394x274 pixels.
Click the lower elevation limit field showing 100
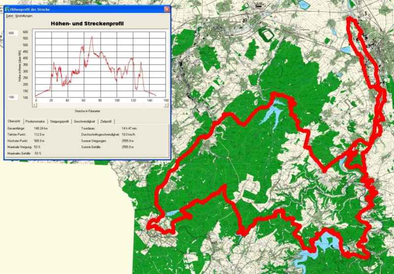12,97
